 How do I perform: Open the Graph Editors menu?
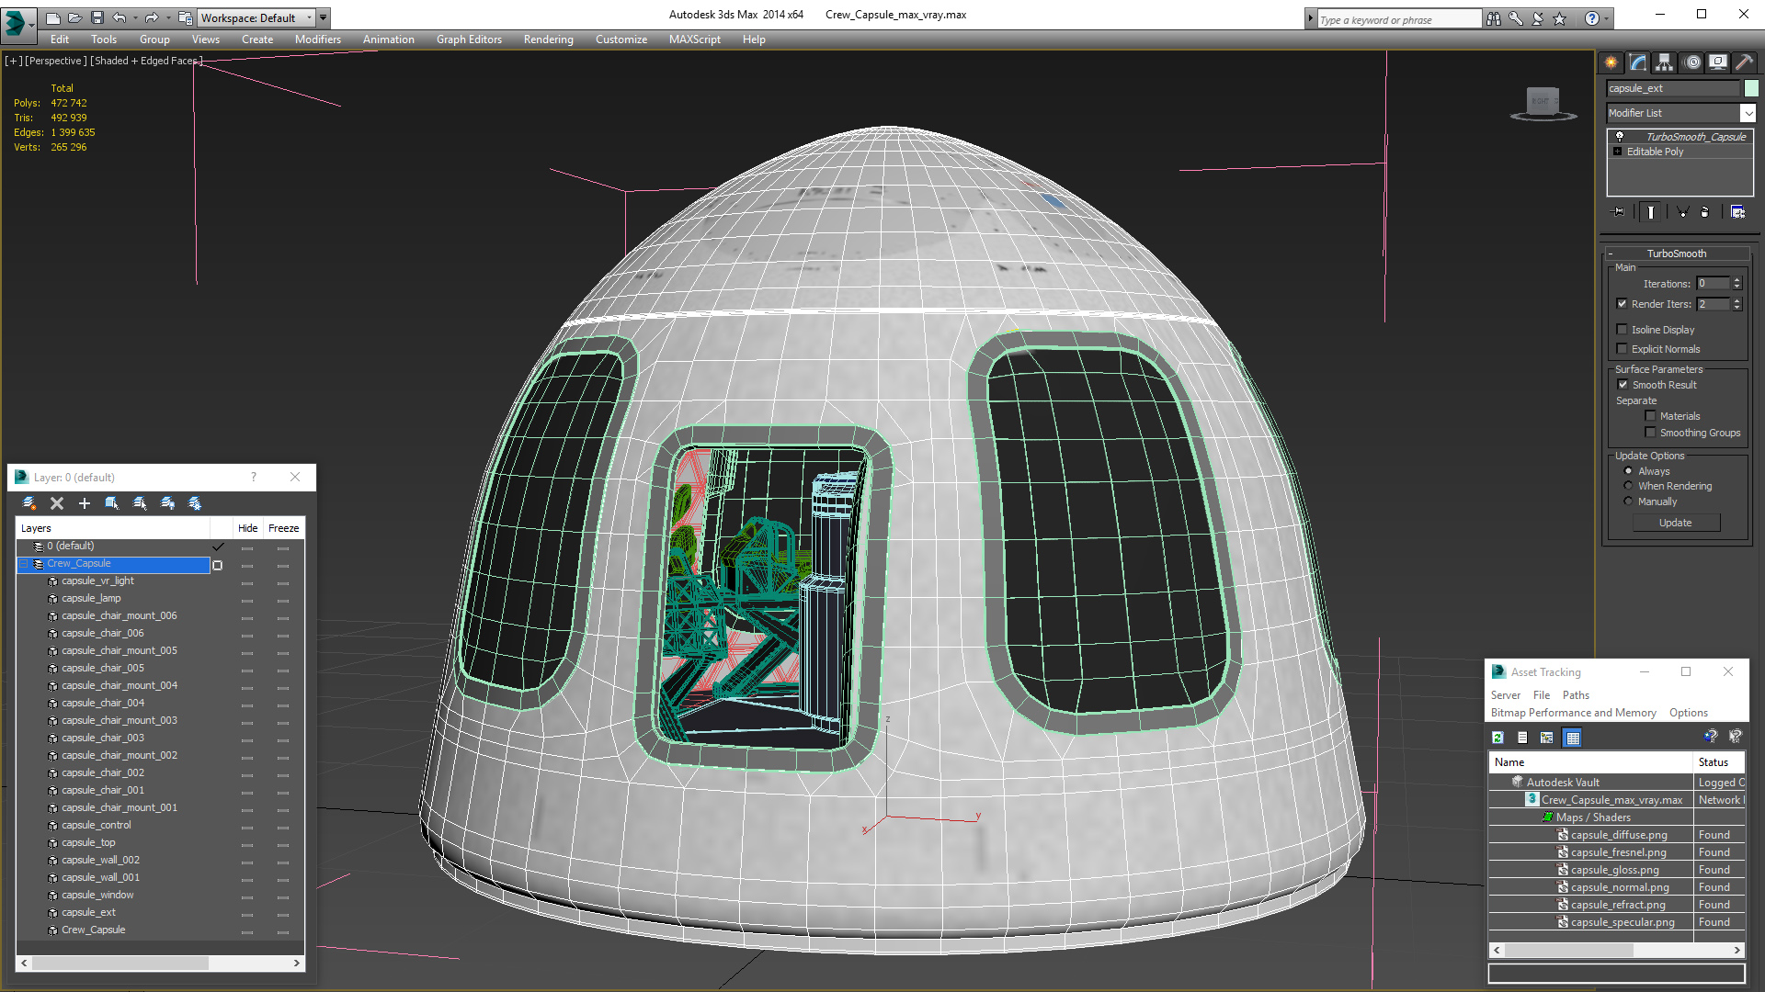pos(469,39)
